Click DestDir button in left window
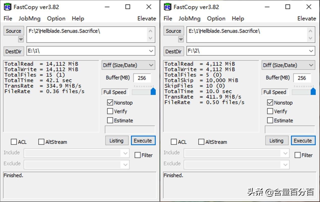The image size is (320, 202). click(x=14, y=51)
